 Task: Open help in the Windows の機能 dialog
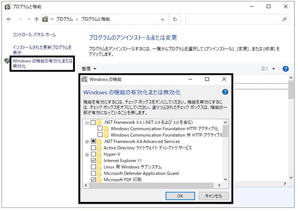coord(225,92)
